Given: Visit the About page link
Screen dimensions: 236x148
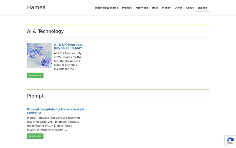Looking at the screenshot, I should point(190,8).
